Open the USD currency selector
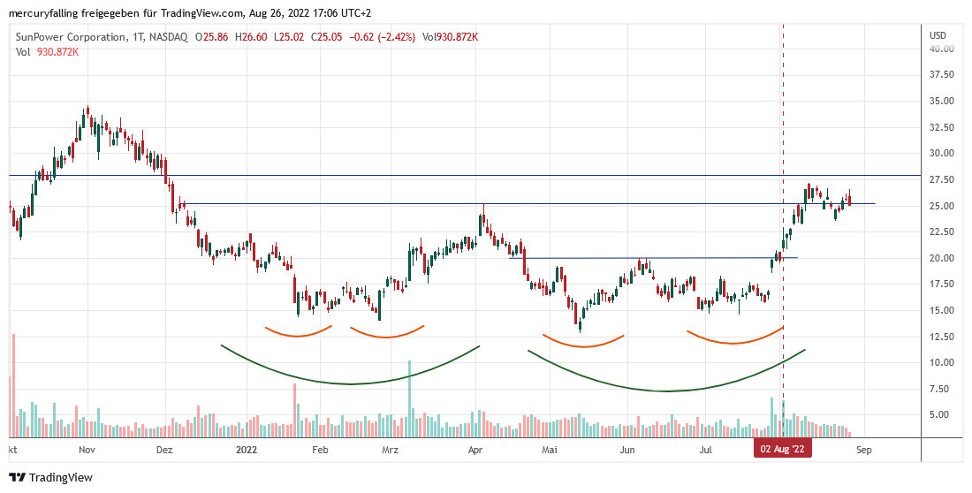Screen dimensions: 972x493 pos(938,35)
